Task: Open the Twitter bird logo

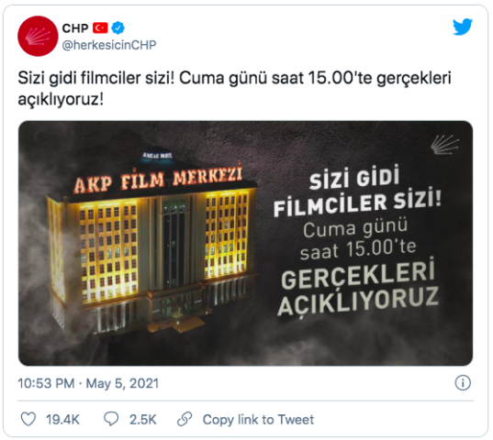Action: [x=462, y=27]
